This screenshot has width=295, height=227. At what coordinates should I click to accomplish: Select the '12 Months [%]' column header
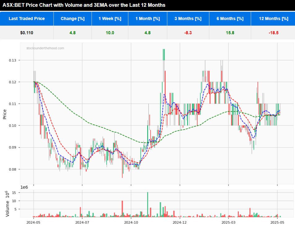click(x=274, y=19)
